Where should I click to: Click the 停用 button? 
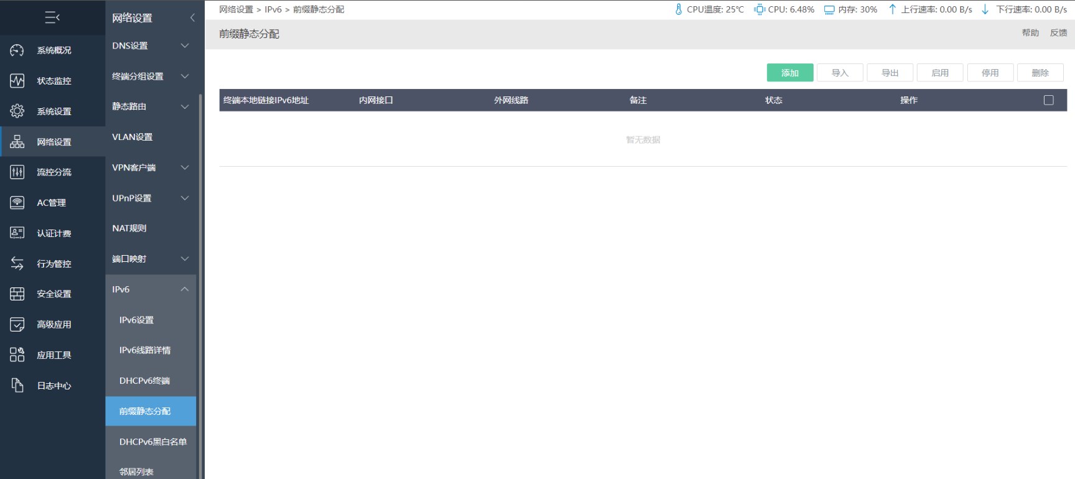point(990,73)
